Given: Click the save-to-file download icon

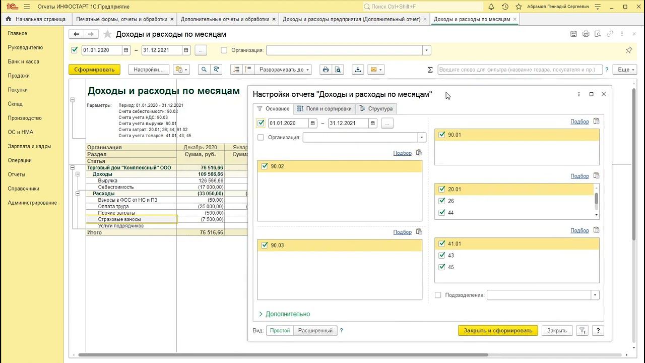Looking at the screenshot, I should click(x=358, y=70).
